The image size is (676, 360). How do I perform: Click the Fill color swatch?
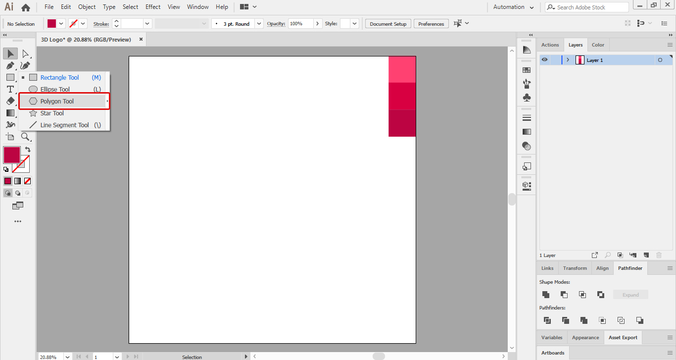point(11,155)
